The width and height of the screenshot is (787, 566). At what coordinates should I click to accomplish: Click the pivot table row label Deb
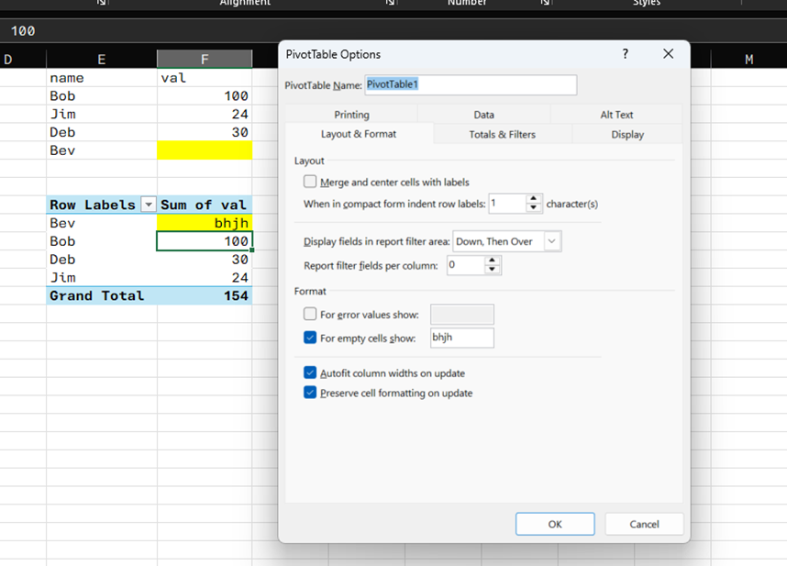click(x=102, y=260)
